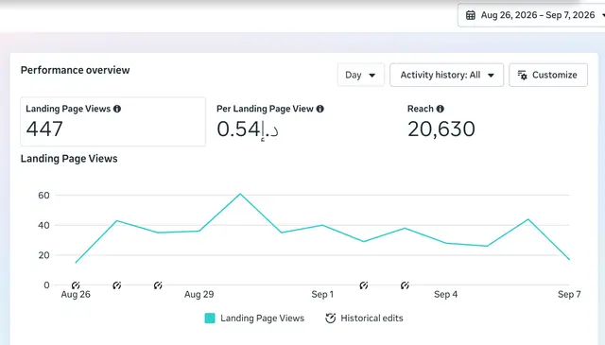Click the Aug 29 axis label
Screen dimensions: 605x345
(199, 295)
